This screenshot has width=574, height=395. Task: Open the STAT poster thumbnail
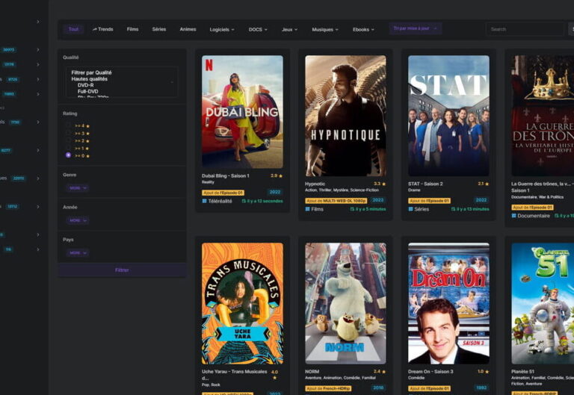448,116
